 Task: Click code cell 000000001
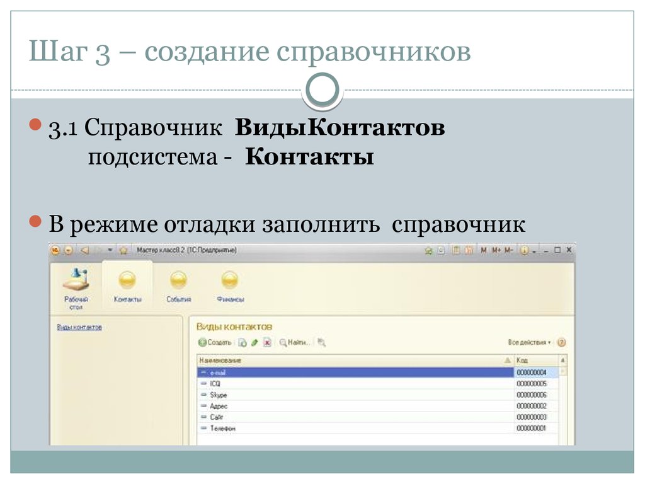pyautogui.click(x=537, y=429)
